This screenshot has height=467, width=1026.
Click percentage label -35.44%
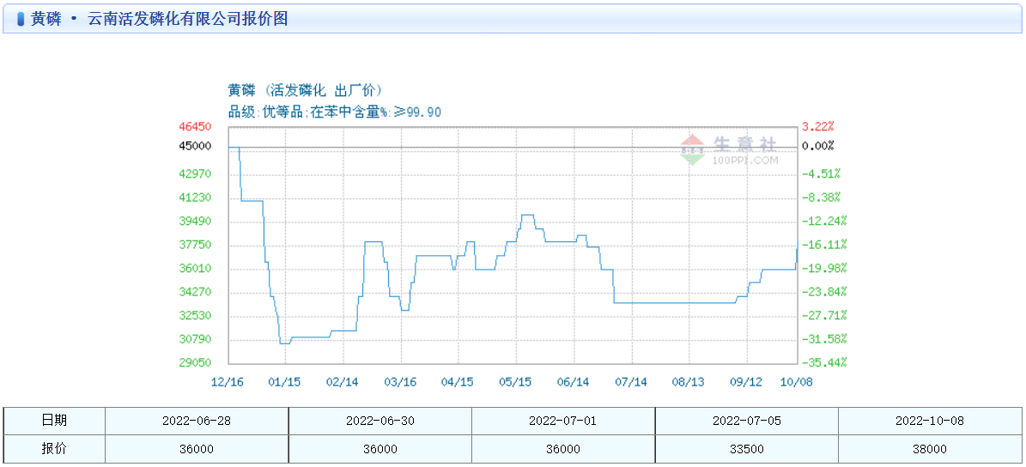point(825,362)
